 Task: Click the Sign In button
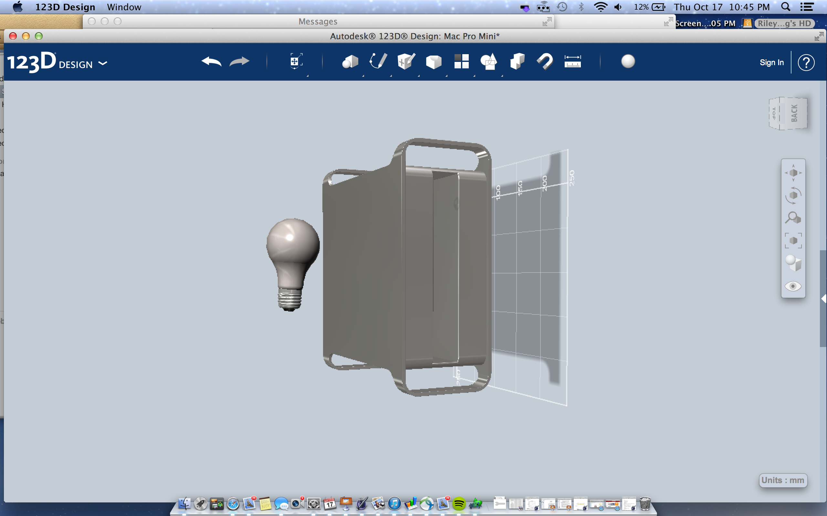[772, 62]
